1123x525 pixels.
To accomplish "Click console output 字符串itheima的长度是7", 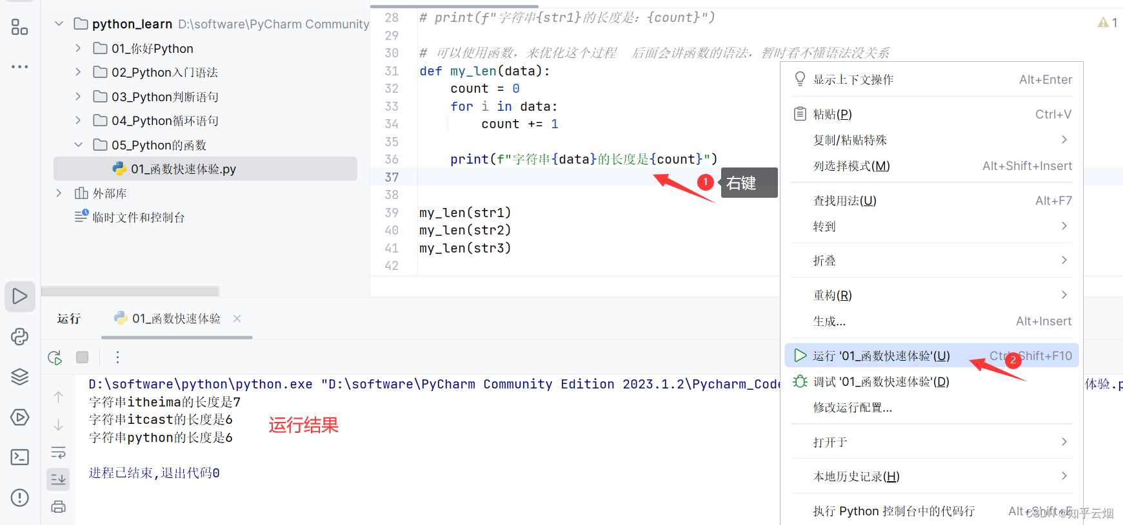I will (x=165, y=402).
